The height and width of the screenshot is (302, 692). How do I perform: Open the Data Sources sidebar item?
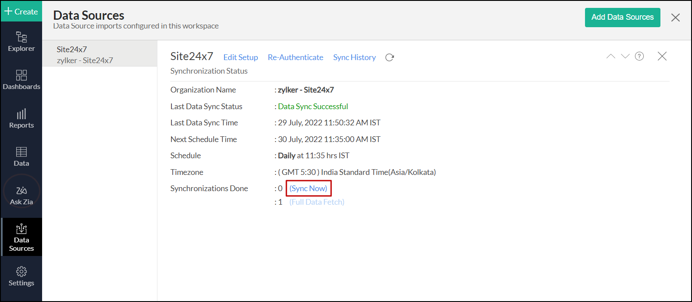[x=21, y=237]
